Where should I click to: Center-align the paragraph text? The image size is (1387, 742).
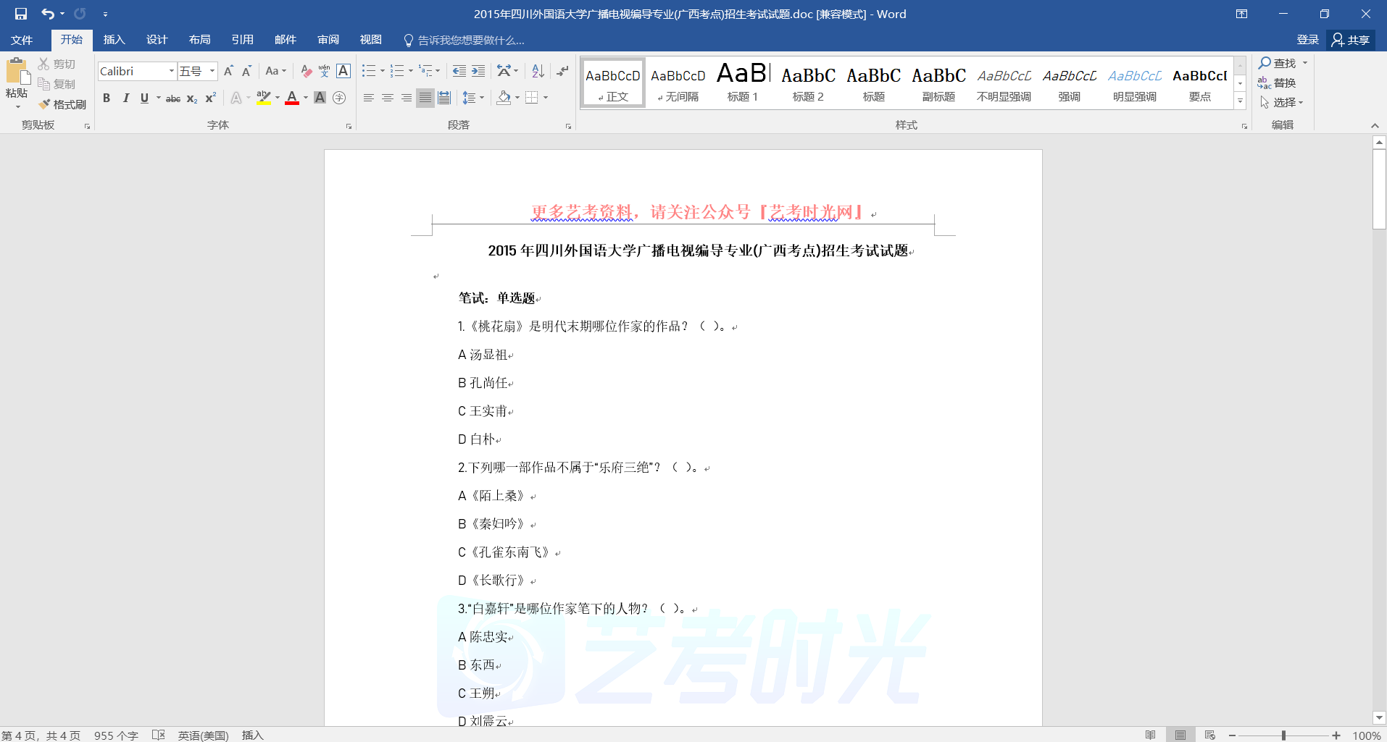[x=388, y=98]
